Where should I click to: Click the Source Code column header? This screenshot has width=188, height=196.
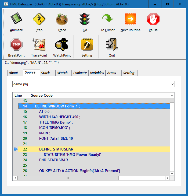[42, 95]
